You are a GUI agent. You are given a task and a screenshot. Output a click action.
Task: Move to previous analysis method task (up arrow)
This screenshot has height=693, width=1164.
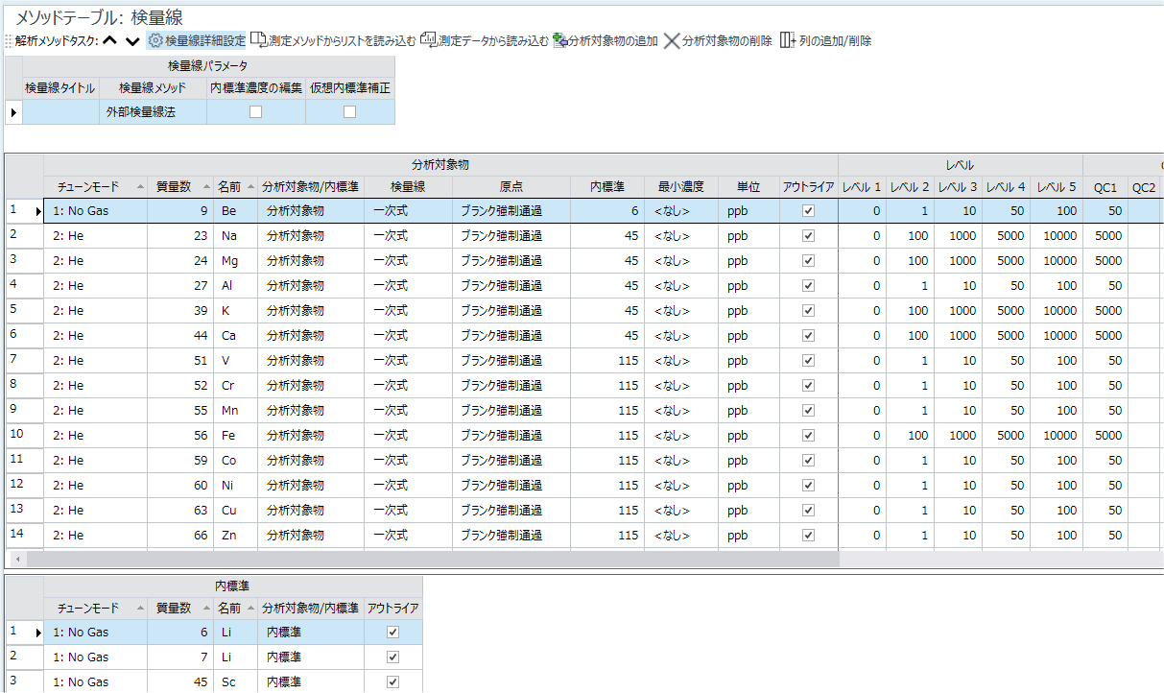pos(109,41)
